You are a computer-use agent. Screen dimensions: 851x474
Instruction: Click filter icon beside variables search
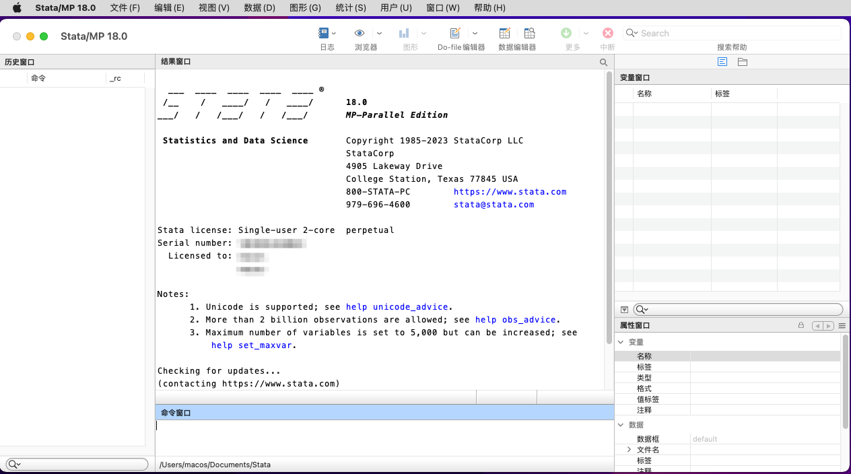click(x=624, y=310)
